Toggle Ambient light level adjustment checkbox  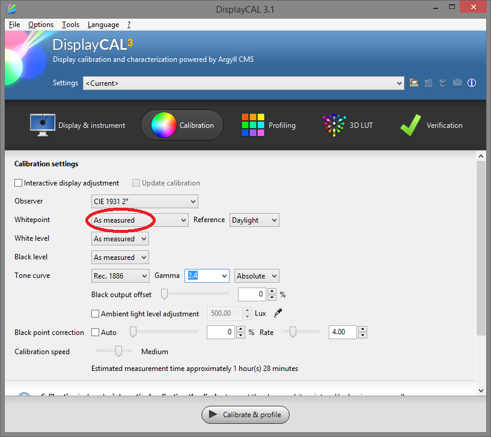pyautogui.click(x=96, y=313)
